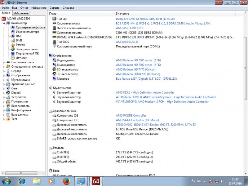248x186 pixels.
Task: Select Портативный ПК tree item
Action: (x=28, y=54)
